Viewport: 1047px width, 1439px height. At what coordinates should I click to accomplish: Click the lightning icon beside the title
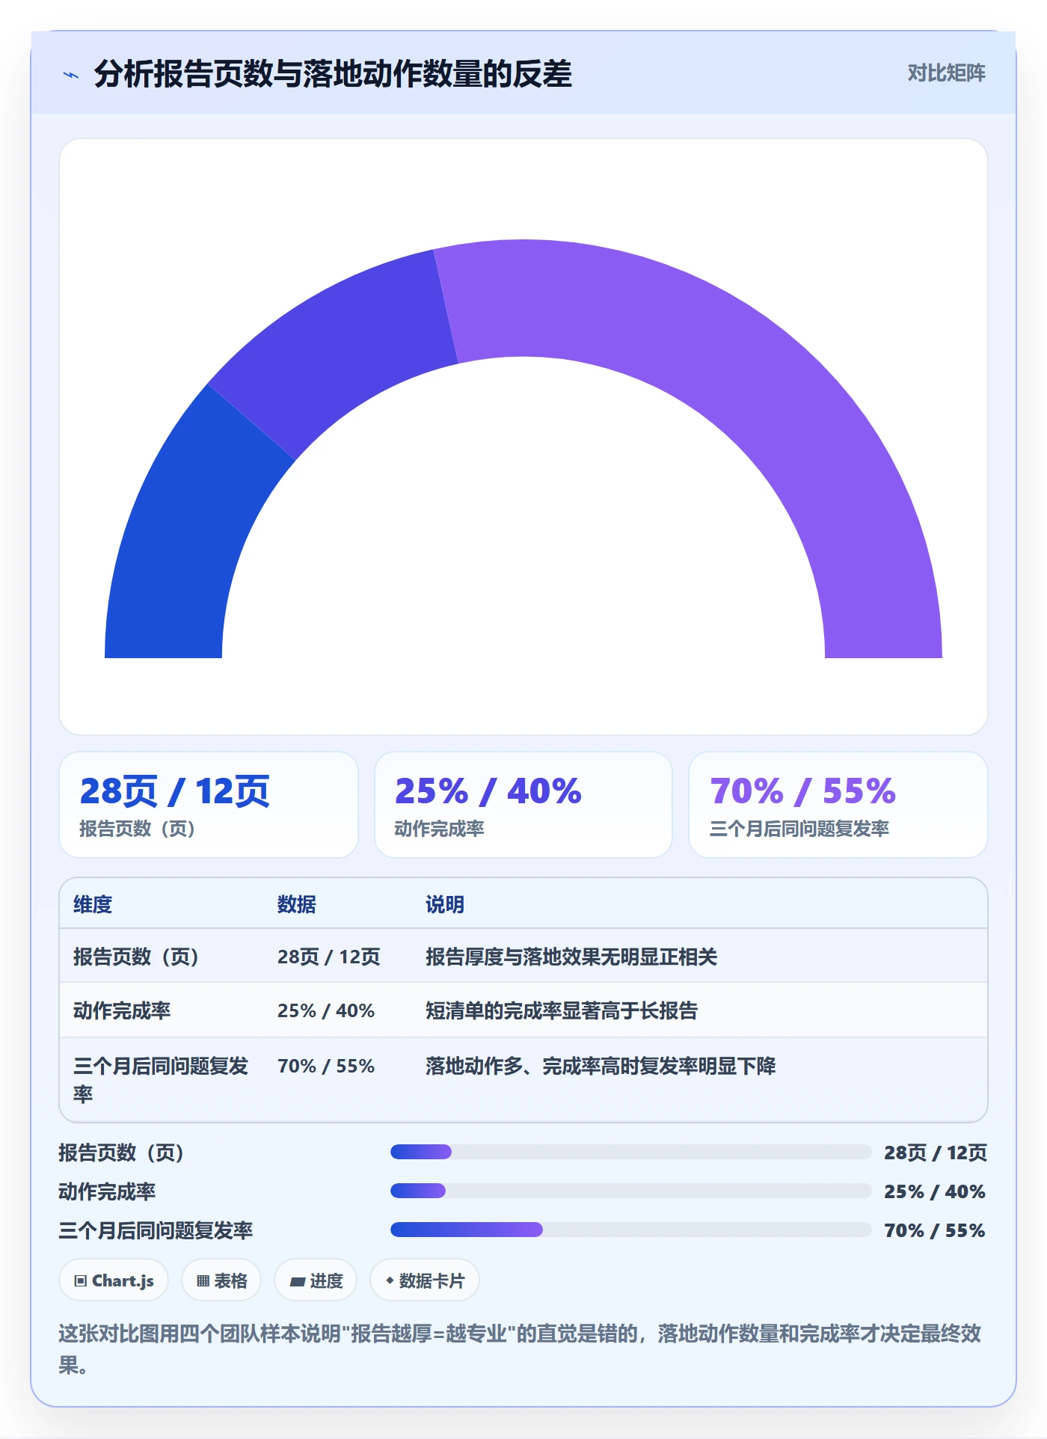point(71,75)
